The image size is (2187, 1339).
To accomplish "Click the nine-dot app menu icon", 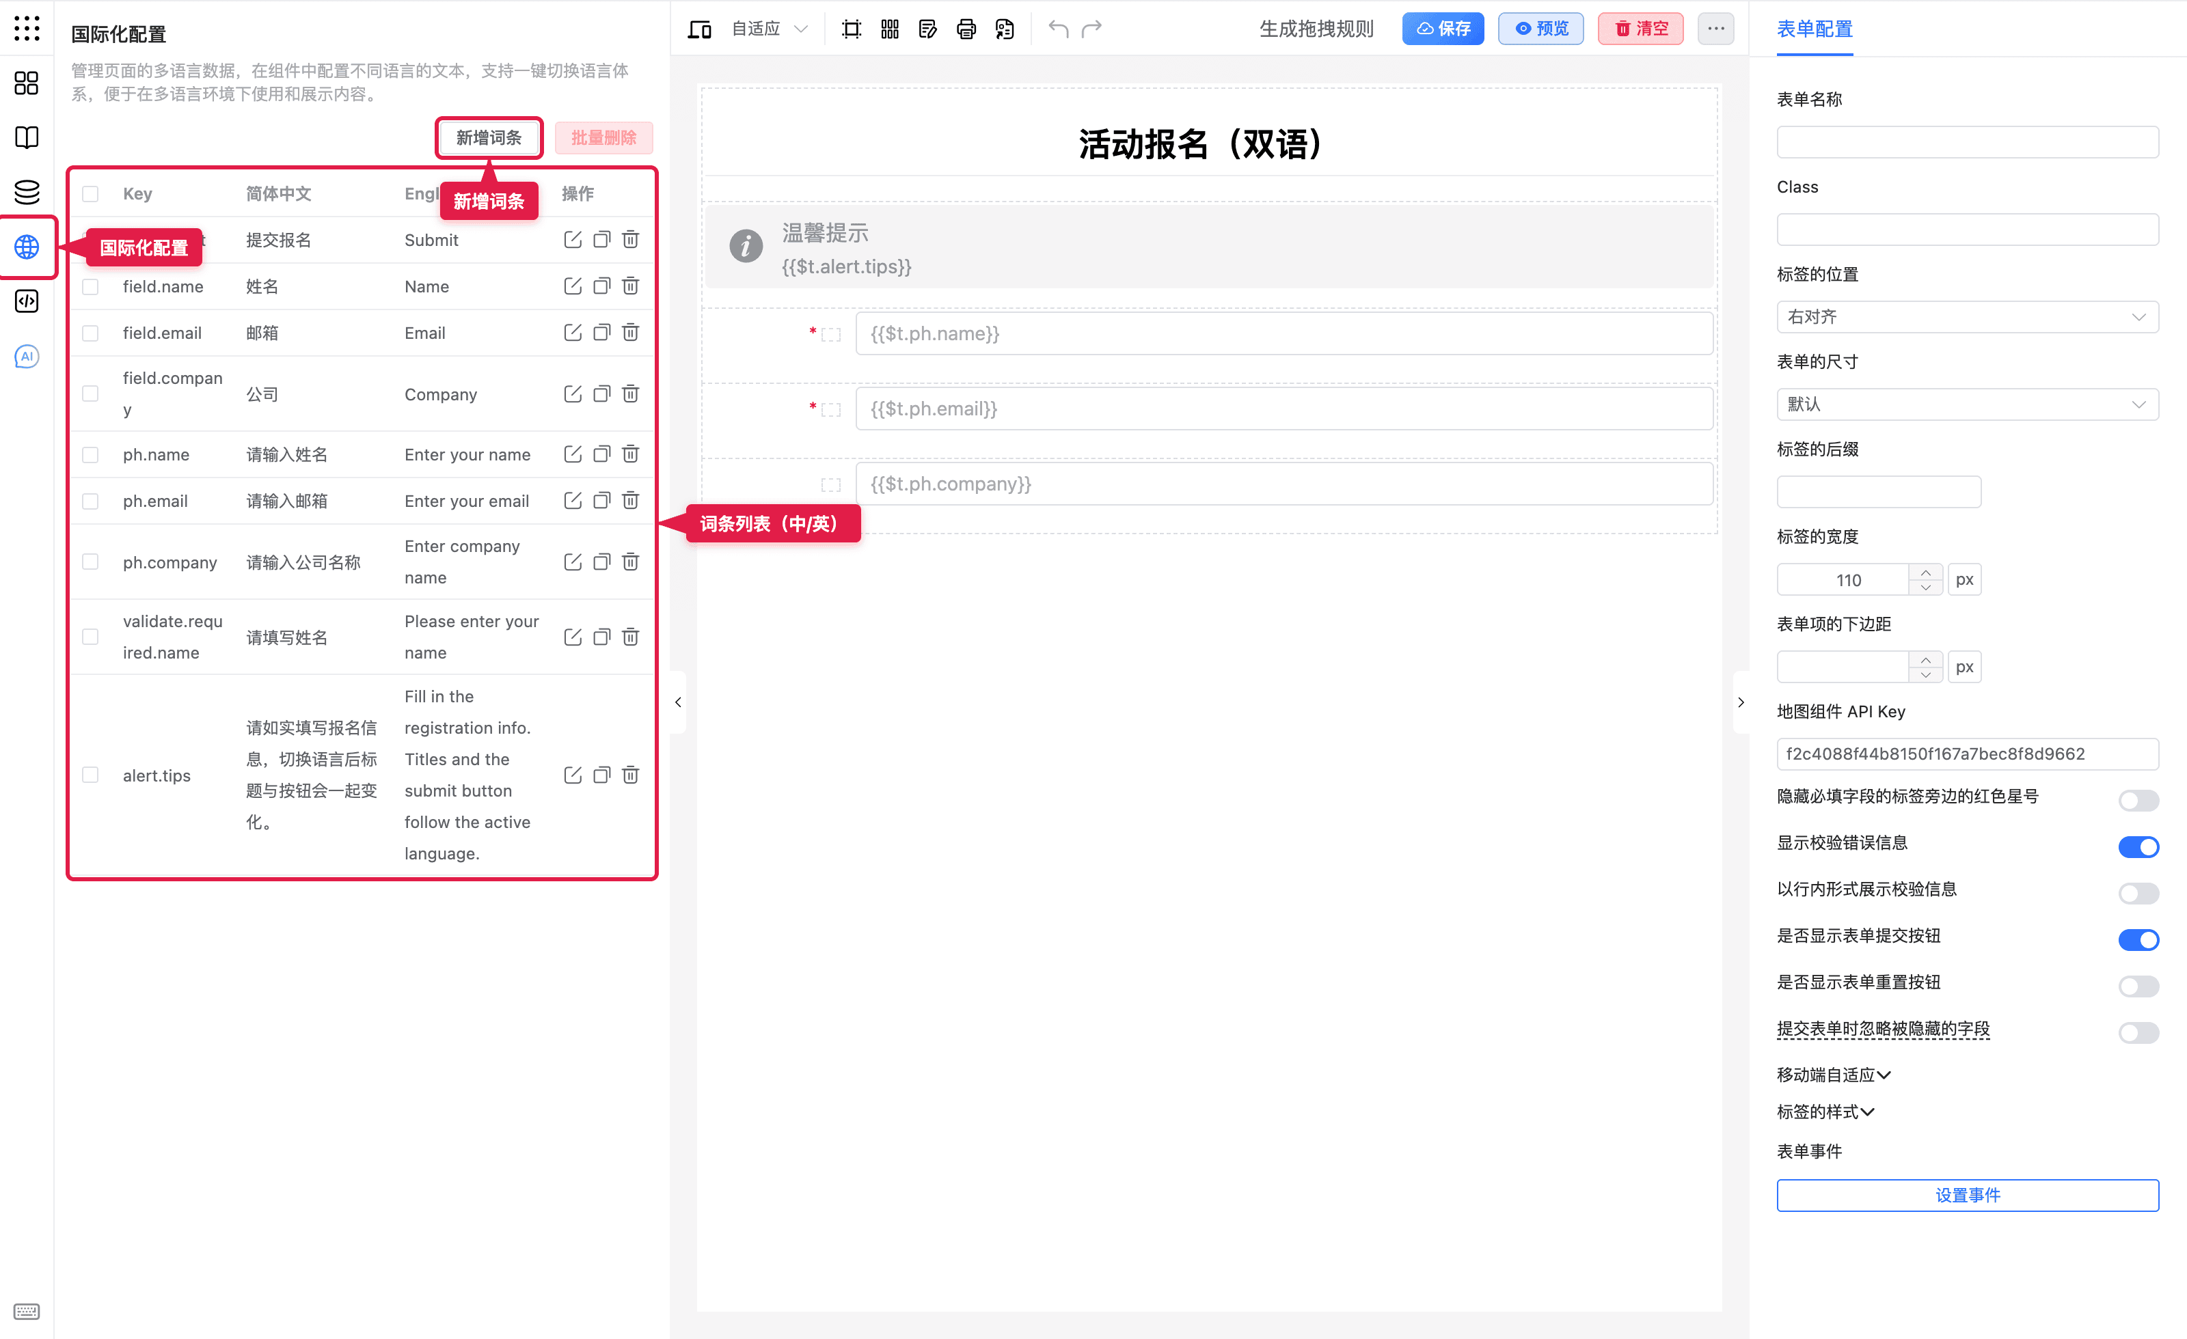I will coord(27,27).
